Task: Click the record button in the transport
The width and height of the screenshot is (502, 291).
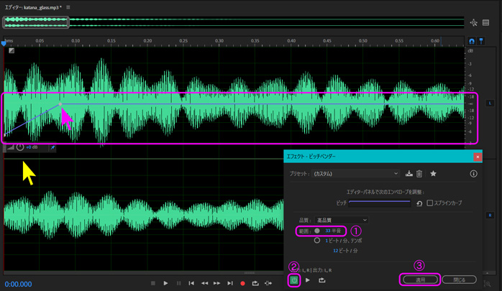Action: click(242, 284)
